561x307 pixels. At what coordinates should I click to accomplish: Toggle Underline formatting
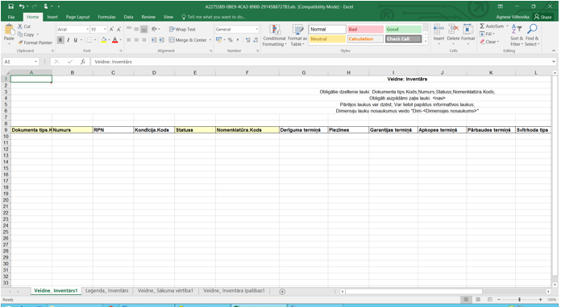(76, 40)
